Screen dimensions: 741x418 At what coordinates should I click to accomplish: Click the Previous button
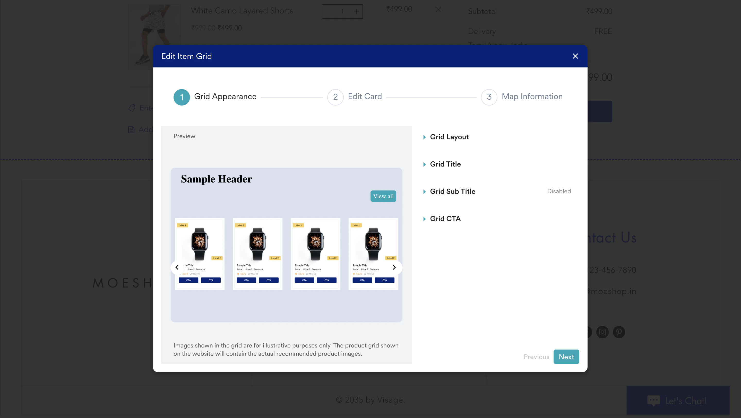pos(536,357)
